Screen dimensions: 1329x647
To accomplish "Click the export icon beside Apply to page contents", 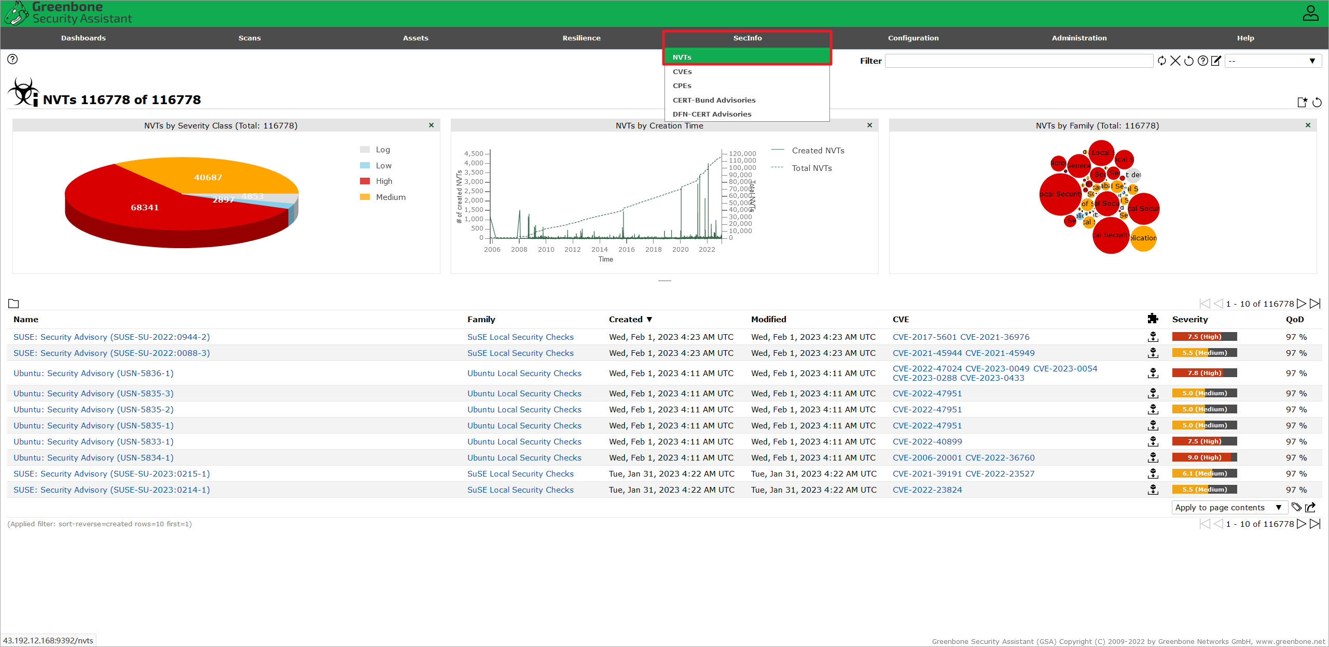I will (x=1311, y=507).
